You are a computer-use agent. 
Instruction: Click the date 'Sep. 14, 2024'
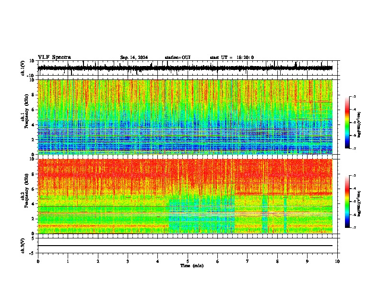(134, 57)
